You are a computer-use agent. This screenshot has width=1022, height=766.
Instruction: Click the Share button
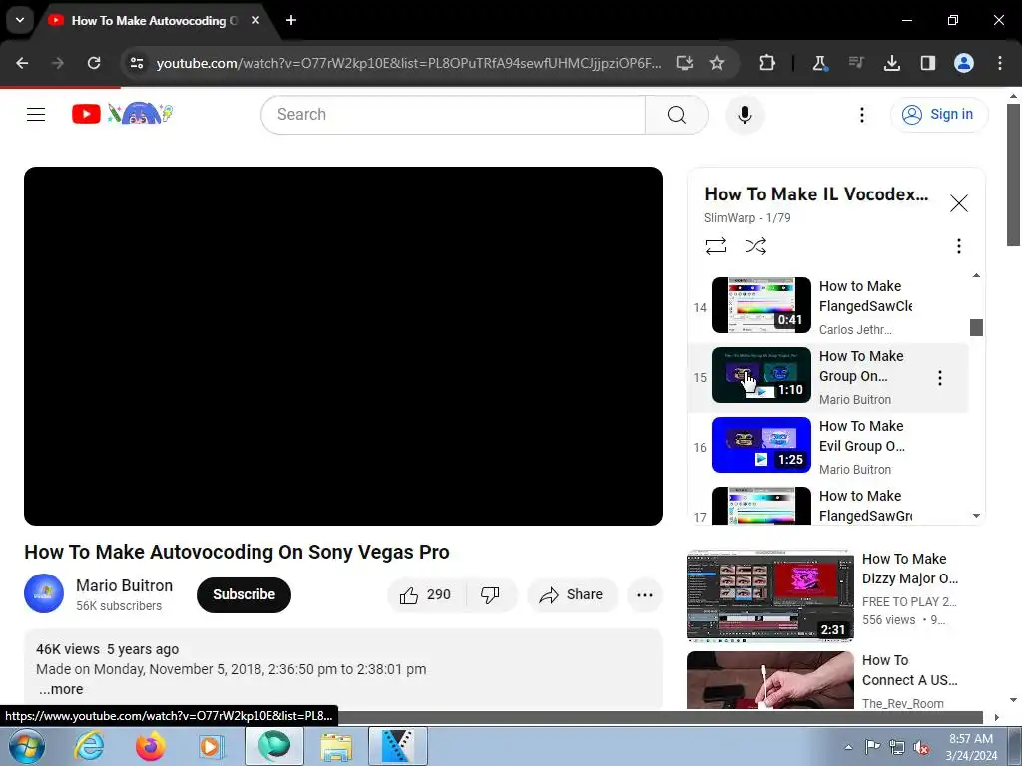pyautogui.click(x=572, y=594)
